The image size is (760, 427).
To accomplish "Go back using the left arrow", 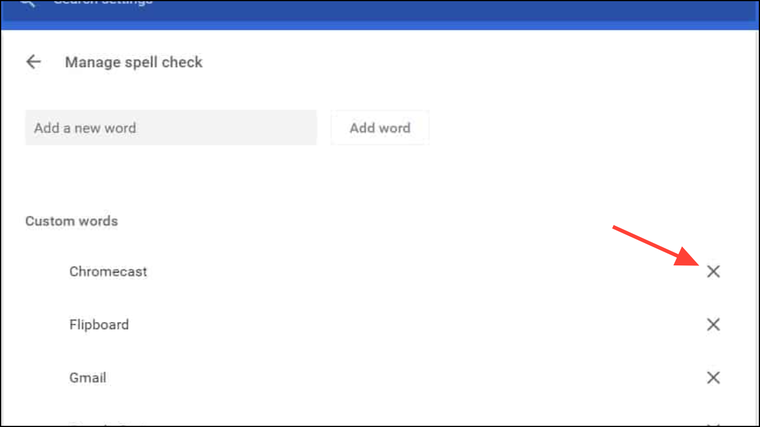I will (x=33, y=62).
